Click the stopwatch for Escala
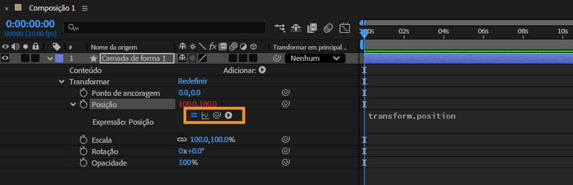Screen dimensions: 573x185 (x=84, y=140)
